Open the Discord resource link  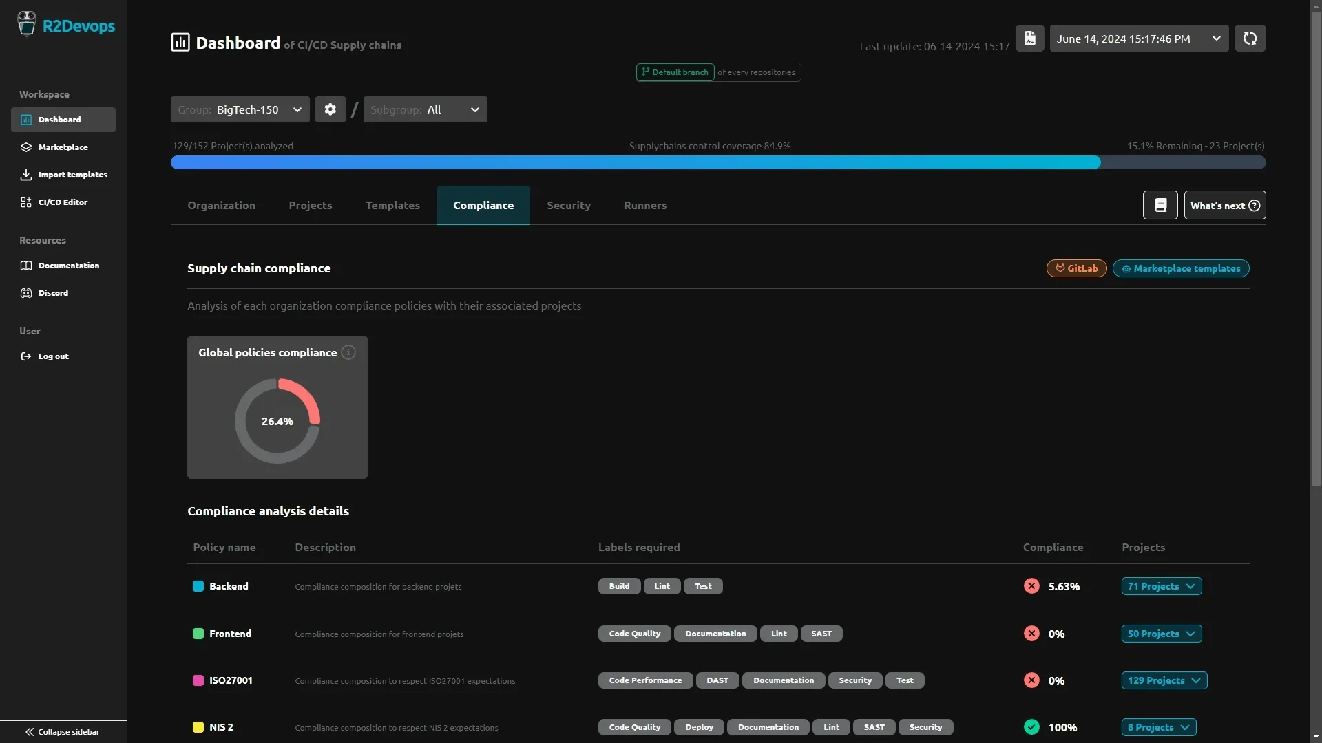pos(53,292)
